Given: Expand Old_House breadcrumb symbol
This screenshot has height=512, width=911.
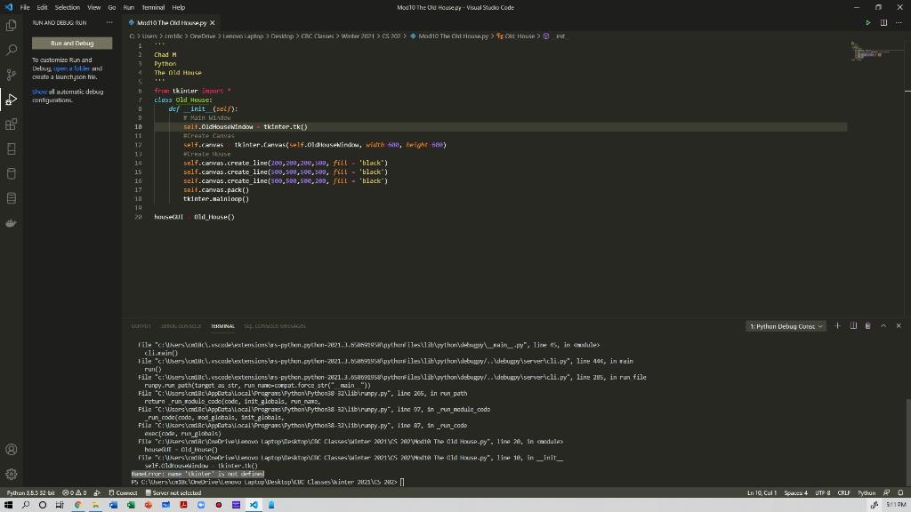Looking at the screenshot, I should click(x=515, y=36).
